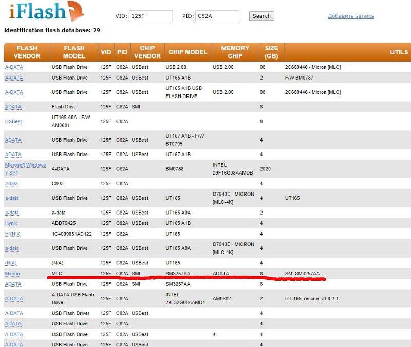Open A-DATA vendor link in F/W BM0787 row
This screenshot has width=411, height=347.
pos(14,78)
